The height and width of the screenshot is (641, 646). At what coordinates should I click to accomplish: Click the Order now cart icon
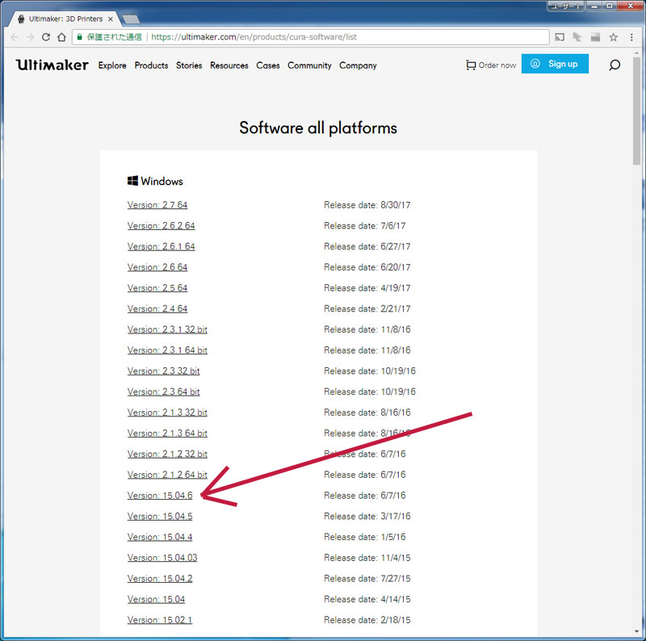(x=471, y=65)
